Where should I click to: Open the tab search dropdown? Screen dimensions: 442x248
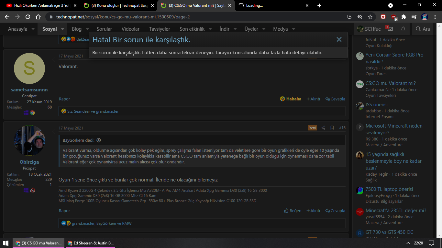click(x=391, y=5)
